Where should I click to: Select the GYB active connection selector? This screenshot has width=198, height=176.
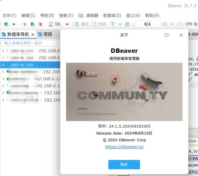[x=189, y=24]
